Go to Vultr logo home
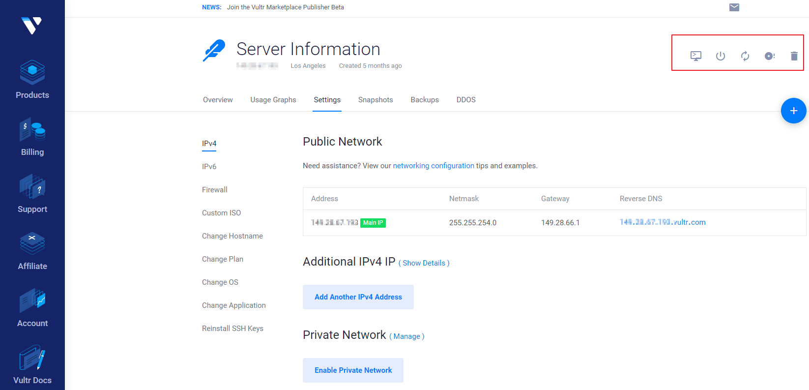This screenshot has width=809, height=390. click(32, 26)
